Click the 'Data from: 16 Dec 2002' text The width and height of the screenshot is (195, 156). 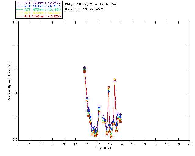84,9
